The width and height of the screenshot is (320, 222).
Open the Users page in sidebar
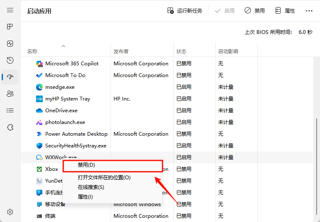click(10, 94)
